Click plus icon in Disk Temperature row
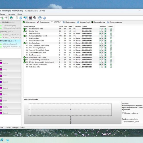 (x=105, y=55)
